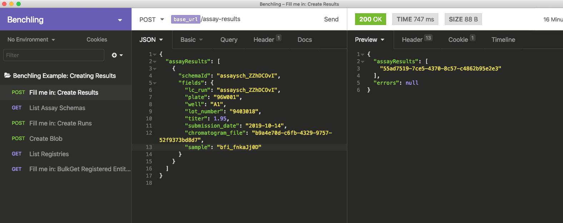This screenshot has height=223, width=563.
Task: Click the 200 OK status badge
Action: tap(370, 19)
